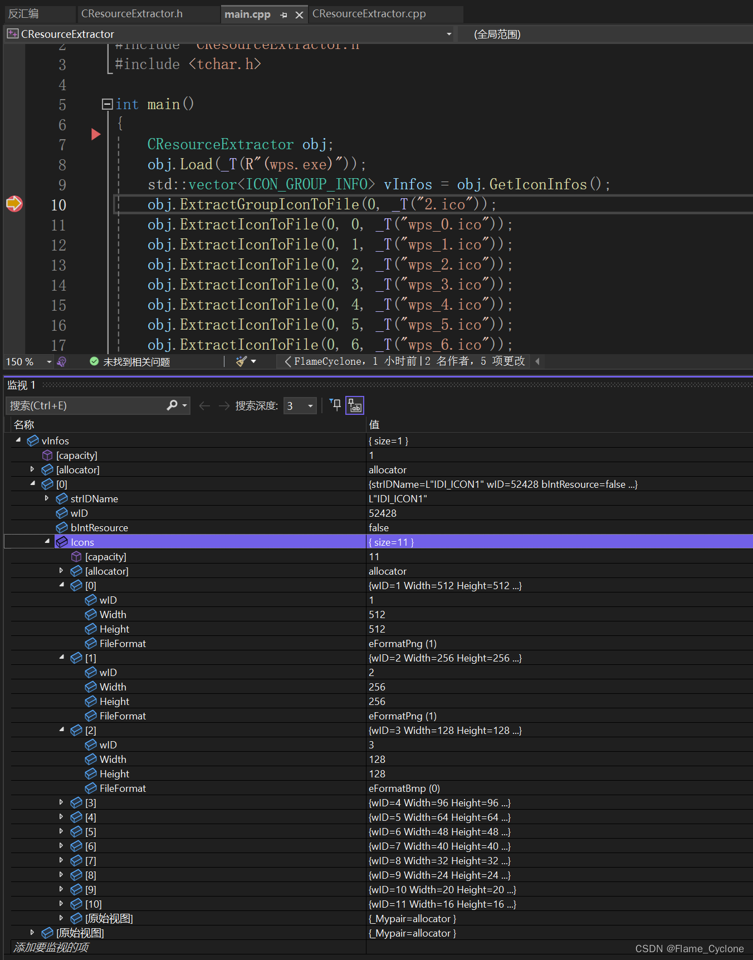Click the wID 52428 field icon
This screenshot has width=753, height=960.
coord(62,513)
